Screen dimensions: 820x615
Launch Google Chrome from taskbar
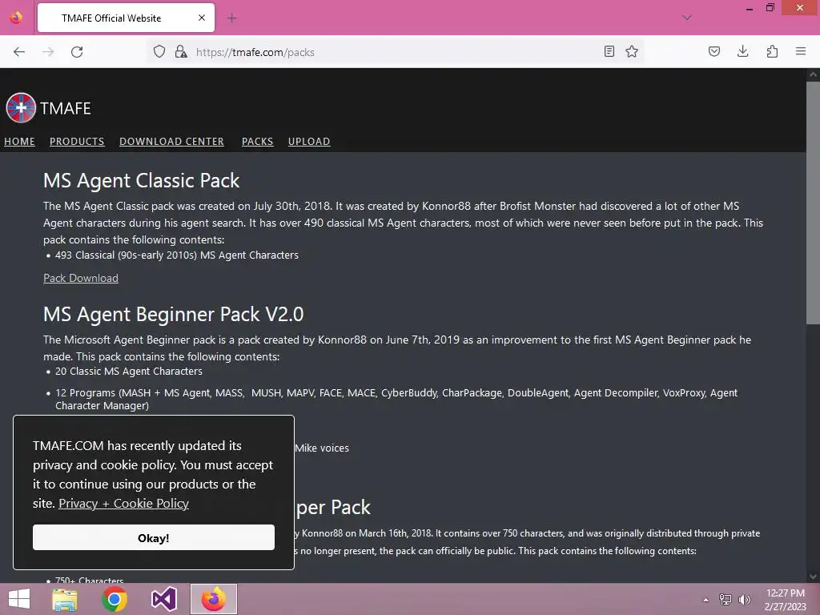click(x=115, y=599)
